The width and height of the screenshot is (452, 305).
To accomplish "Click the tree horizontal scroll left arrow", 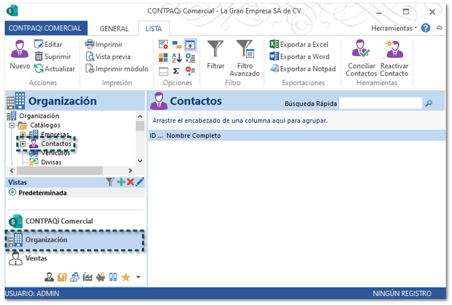I will pos(12,171).
